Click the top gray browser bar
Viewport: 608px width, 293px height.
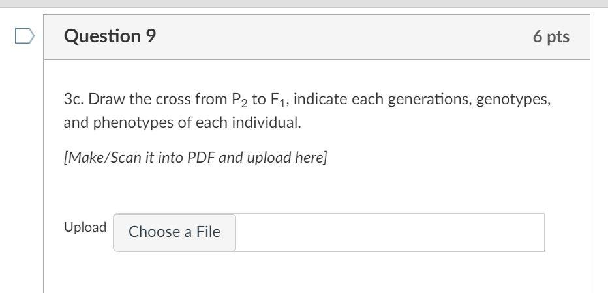pyautogui.click(x=304, y=3)
